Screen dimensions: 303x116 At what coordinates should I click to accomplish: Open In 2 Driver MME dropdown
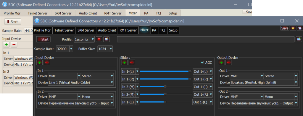pos(79,97)
